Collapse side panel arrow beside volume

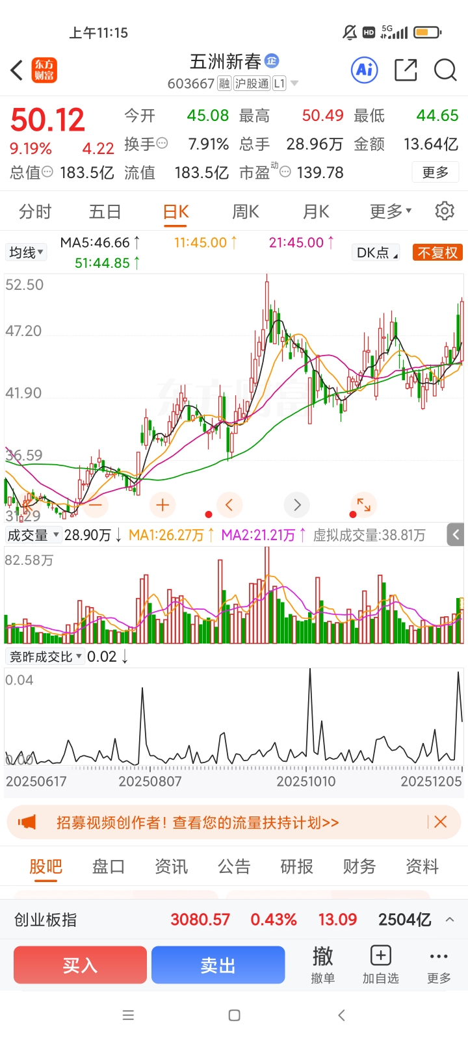[456, 534]
